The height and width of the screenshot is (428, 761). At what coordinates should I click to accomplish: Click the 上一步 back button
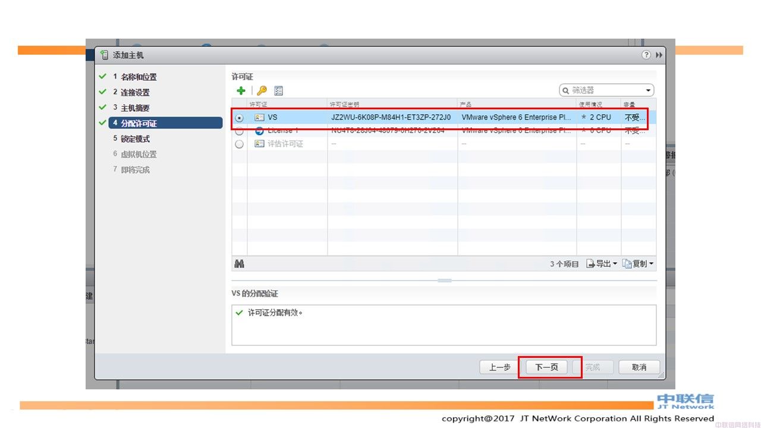[500, 367]
